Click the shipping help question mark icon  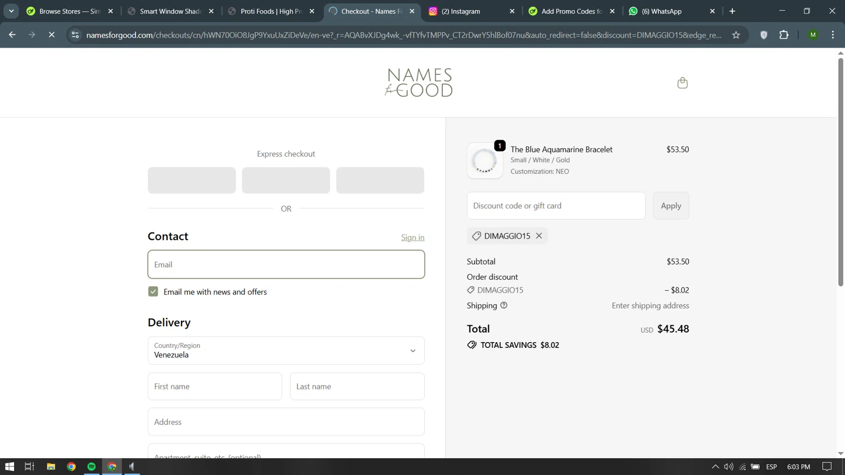coord(504,306)
